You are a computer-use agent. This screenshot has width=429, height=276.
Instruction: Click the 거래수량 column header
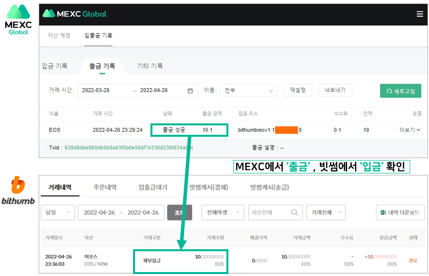pyautogui.click(x=215, y=238)
